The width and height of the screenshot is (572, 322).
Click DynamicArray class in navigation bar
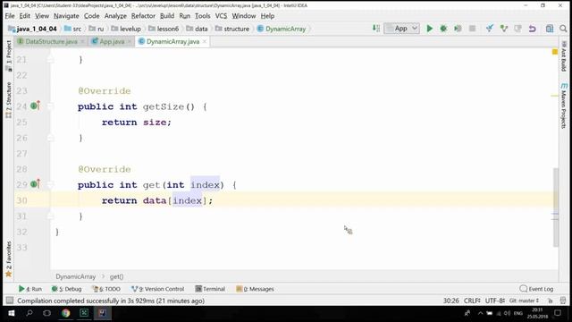(282, 29)
